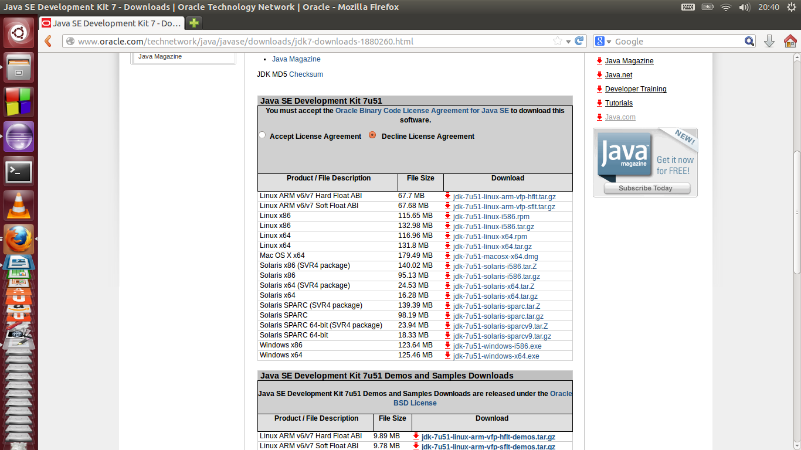Open the Wi-Fi network indicator
Viewport: 801px width, 450px height.
tap(726, 7)
